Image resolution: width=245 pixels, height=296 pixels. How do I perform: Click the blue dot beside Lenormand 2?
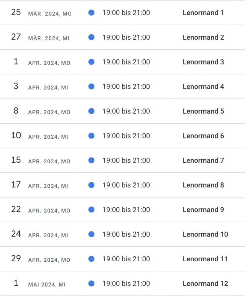[91, 37]
